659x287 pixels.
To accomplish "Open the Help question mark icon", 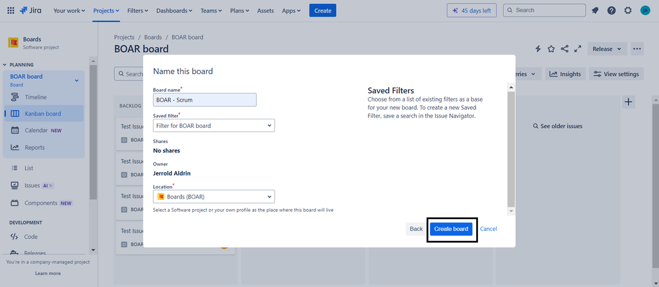I will click(x=611, y=11).
